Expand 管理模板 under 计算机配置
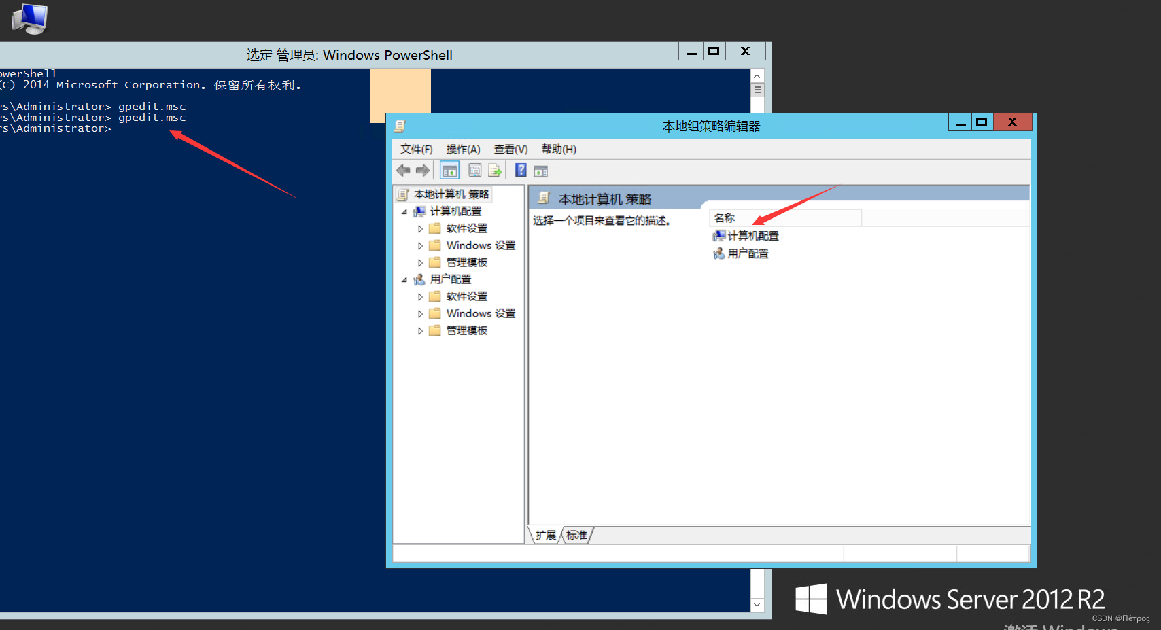 click(420, 262)
